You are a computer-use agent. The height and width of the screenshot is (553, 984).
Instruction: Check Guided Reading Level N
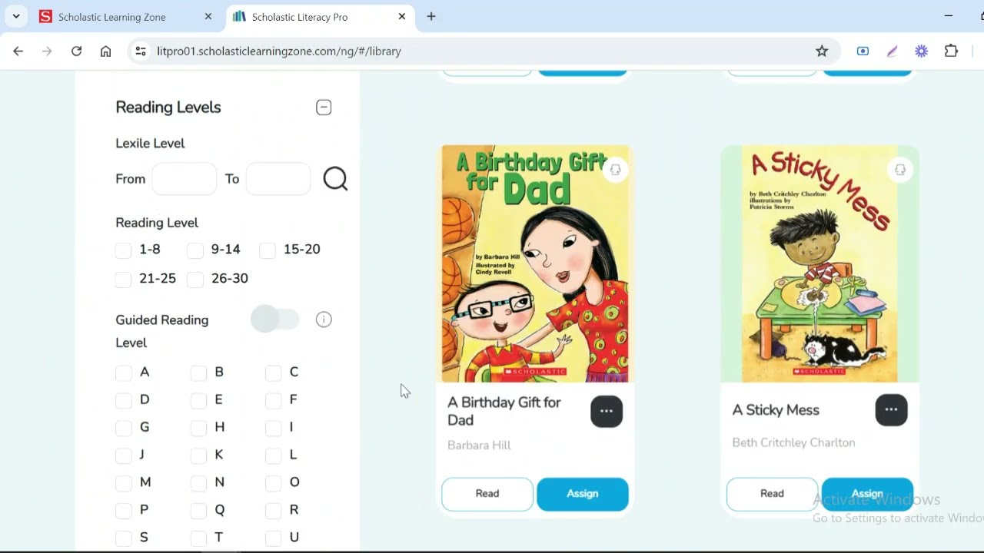tap(198, 483)
